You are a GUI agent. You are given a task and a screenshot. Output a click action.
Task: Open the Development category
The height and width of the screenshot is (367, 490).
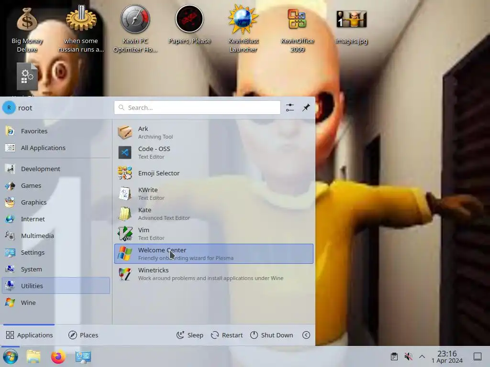[56, 169]
